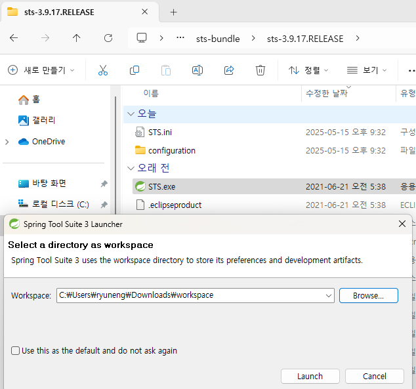Go forward with the right arrow
The image size is (416, 389).
click(45, 38)
